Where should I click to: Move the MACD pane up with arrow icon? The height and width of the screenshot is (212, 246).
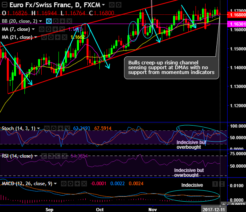215,184
